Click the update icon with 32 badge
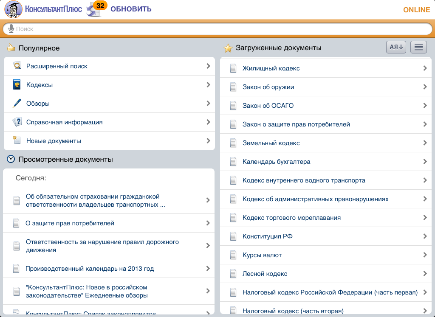The height and width of the screenshot is (317, 435). click(x=96, y=9)
